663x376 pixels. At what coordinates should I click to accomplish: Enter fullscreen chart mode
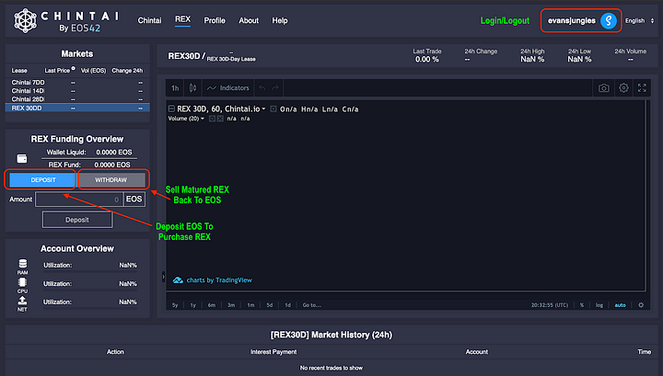642,87
